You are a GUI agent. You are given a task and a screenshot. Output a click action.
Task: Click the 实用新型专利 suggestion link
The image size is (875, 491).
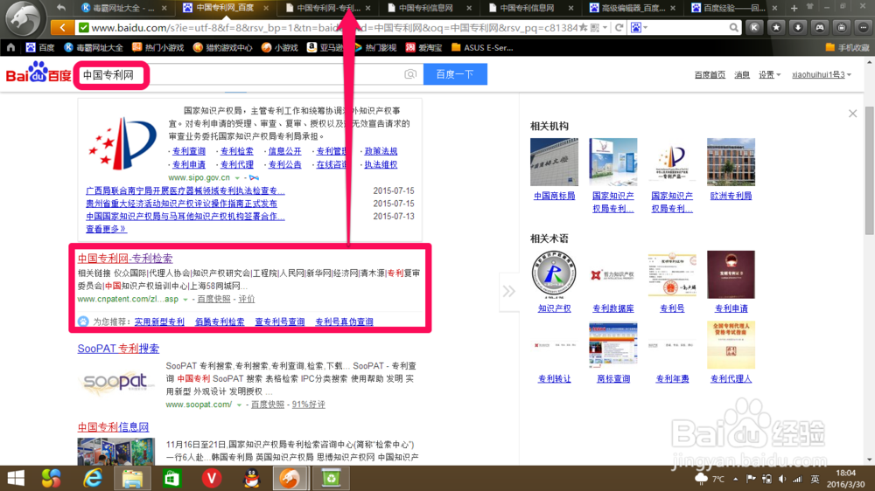(x=159, y=322)
